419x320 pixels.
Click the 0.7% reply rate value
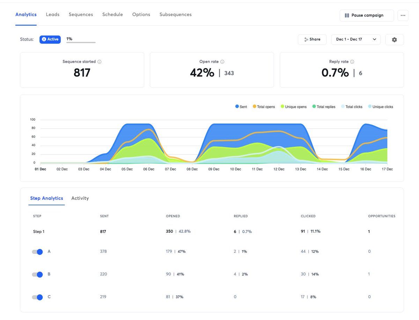tap(335, 73)
